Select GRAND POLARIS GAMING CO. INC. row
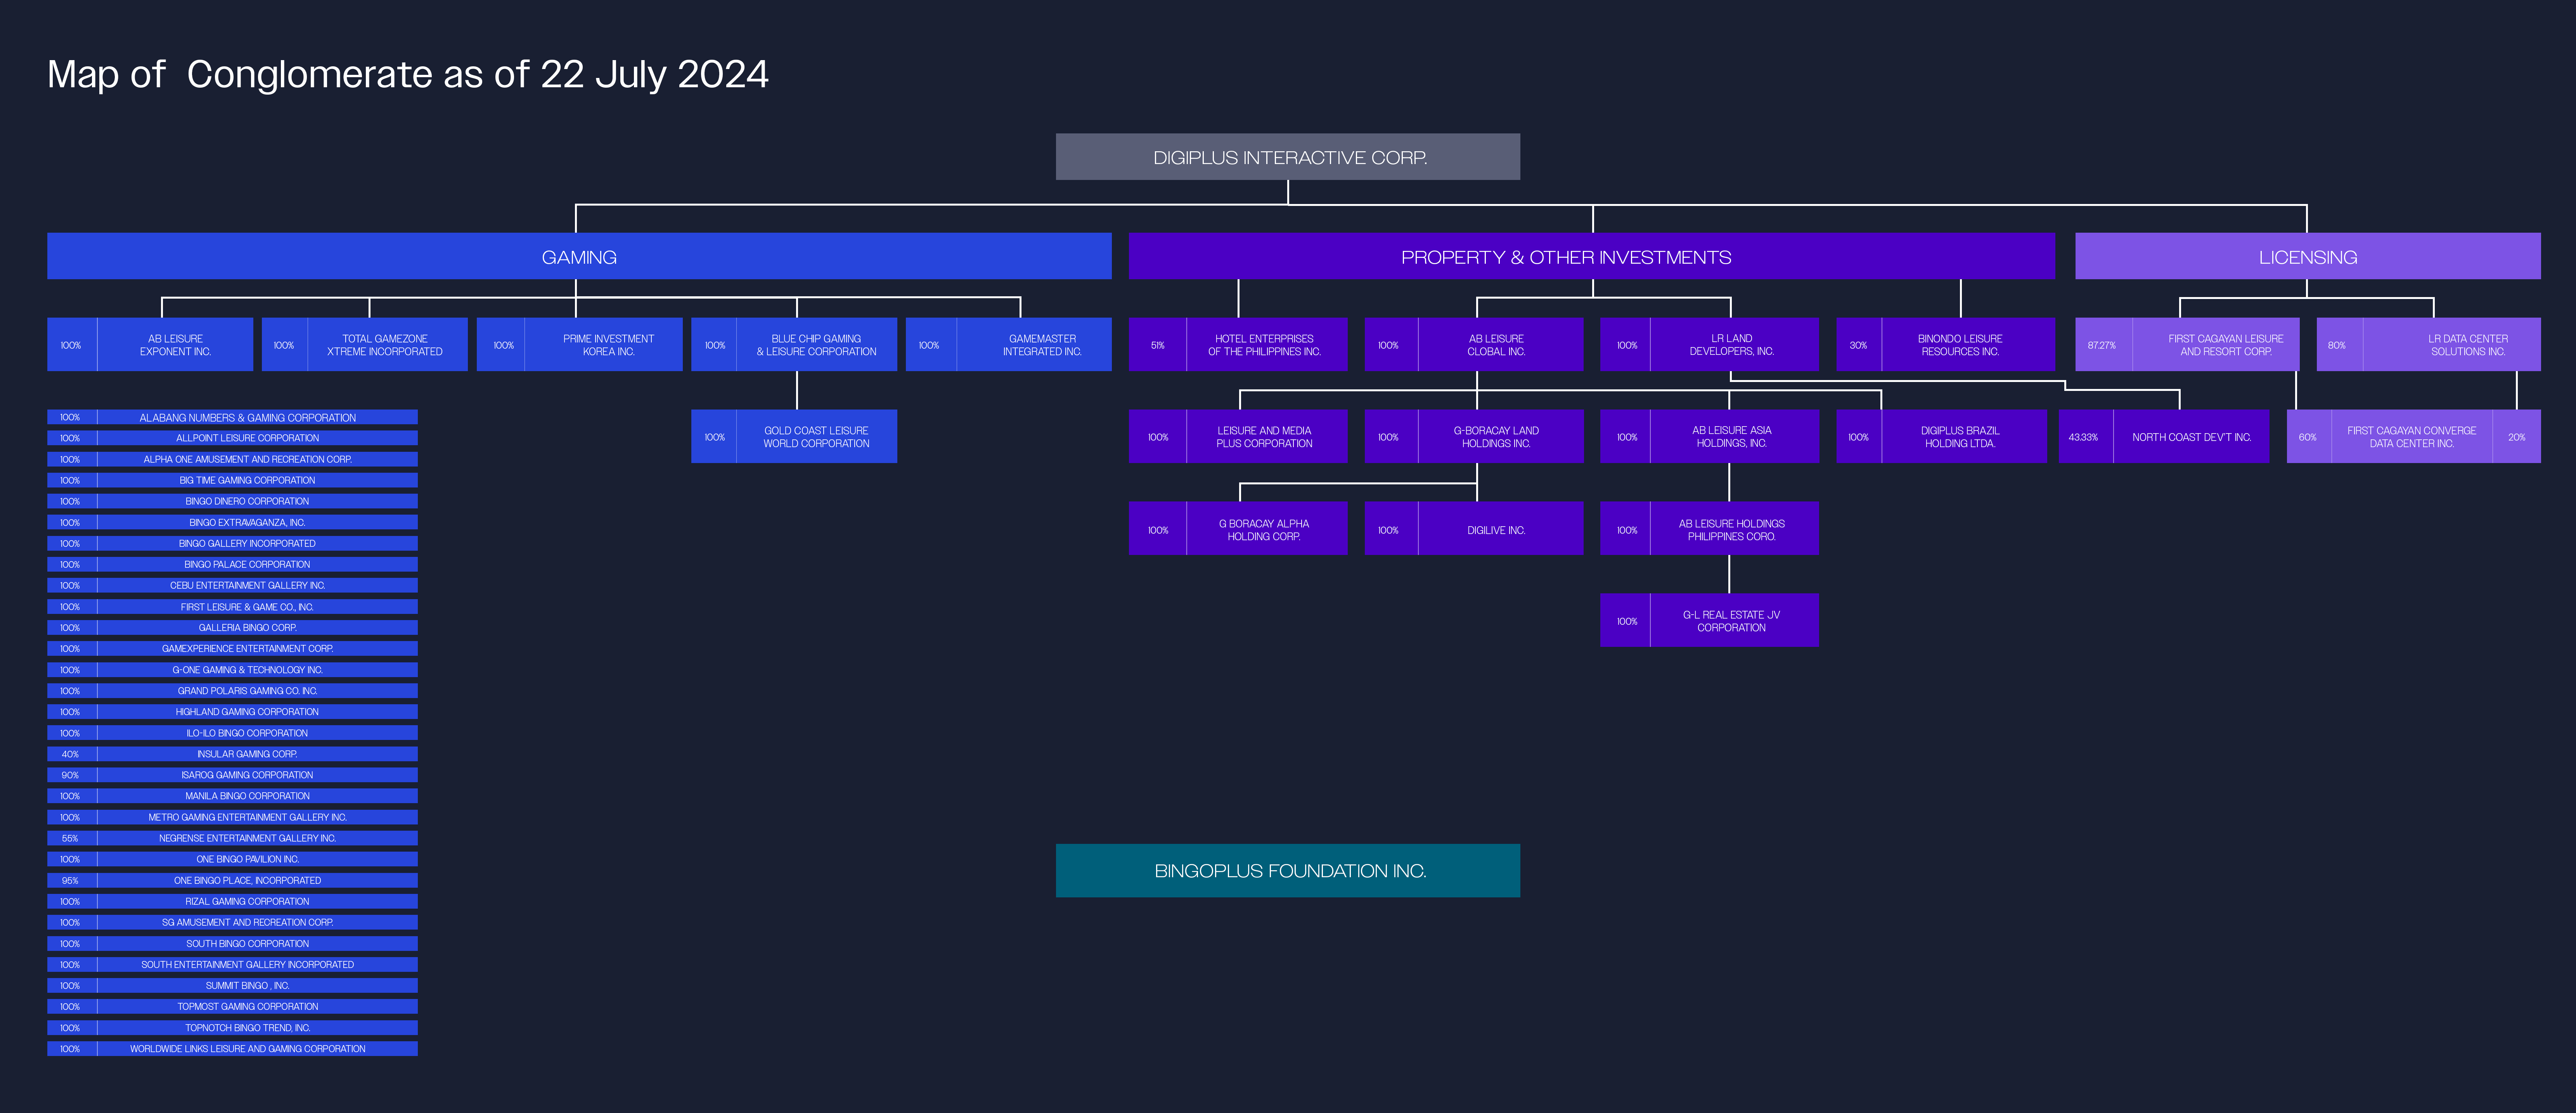2576x1113 pixels. [232, 691]
